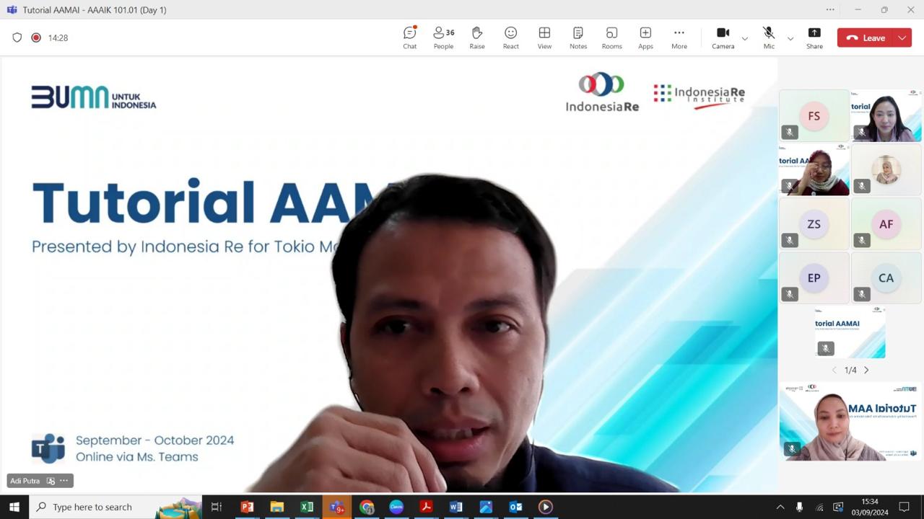924x519 pixels.
Task: Expand mic device options arrow
Action: pyautogui.click(x=790, y=39)
